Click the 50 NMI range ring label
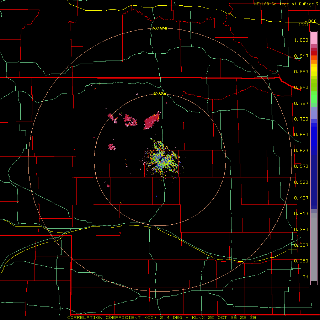 click(x=160, y=94)
